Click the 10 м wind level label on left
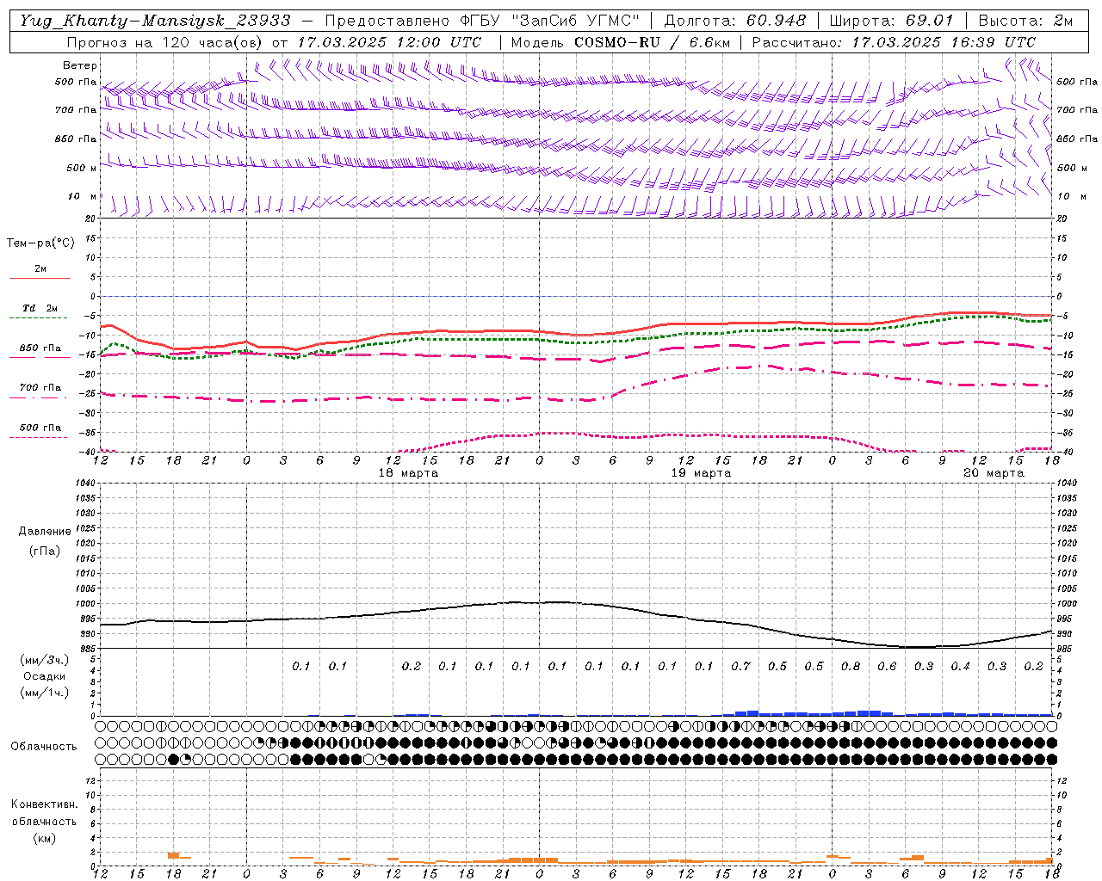 (81, 196)
